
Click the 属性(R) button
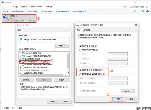(62, 80)
